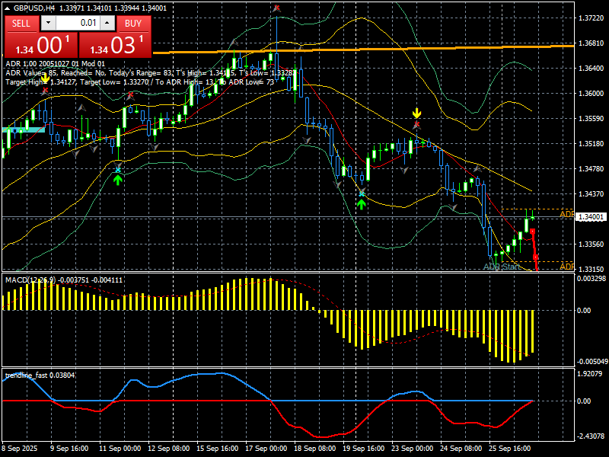609x457 pixels.
Task: Click the Target High= 1.34127 info line
Action: 140,82
